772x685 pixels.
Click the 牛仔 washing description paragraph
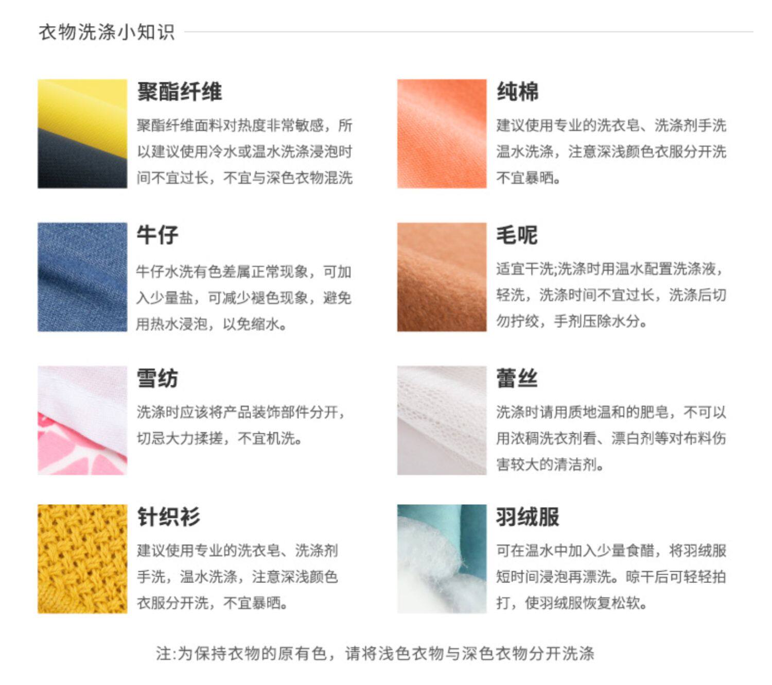tap(244, 298)
